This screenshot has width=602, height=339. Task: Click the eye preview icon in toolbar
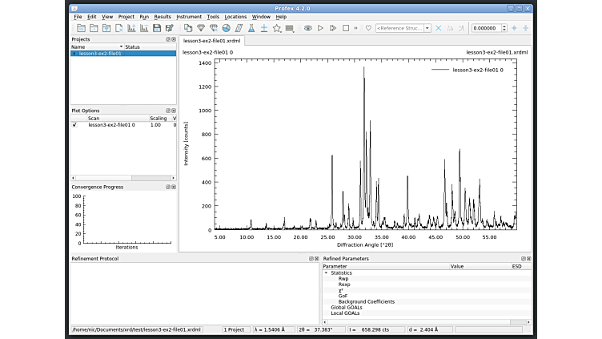click(307, 28)
